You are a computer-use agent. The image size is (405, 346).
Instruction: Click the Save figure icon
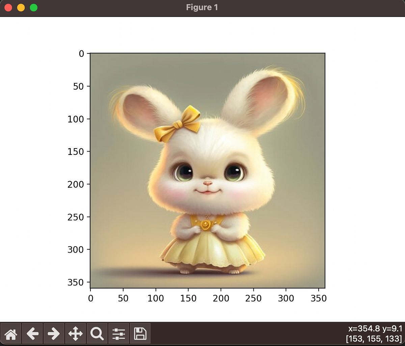point(140,333)
